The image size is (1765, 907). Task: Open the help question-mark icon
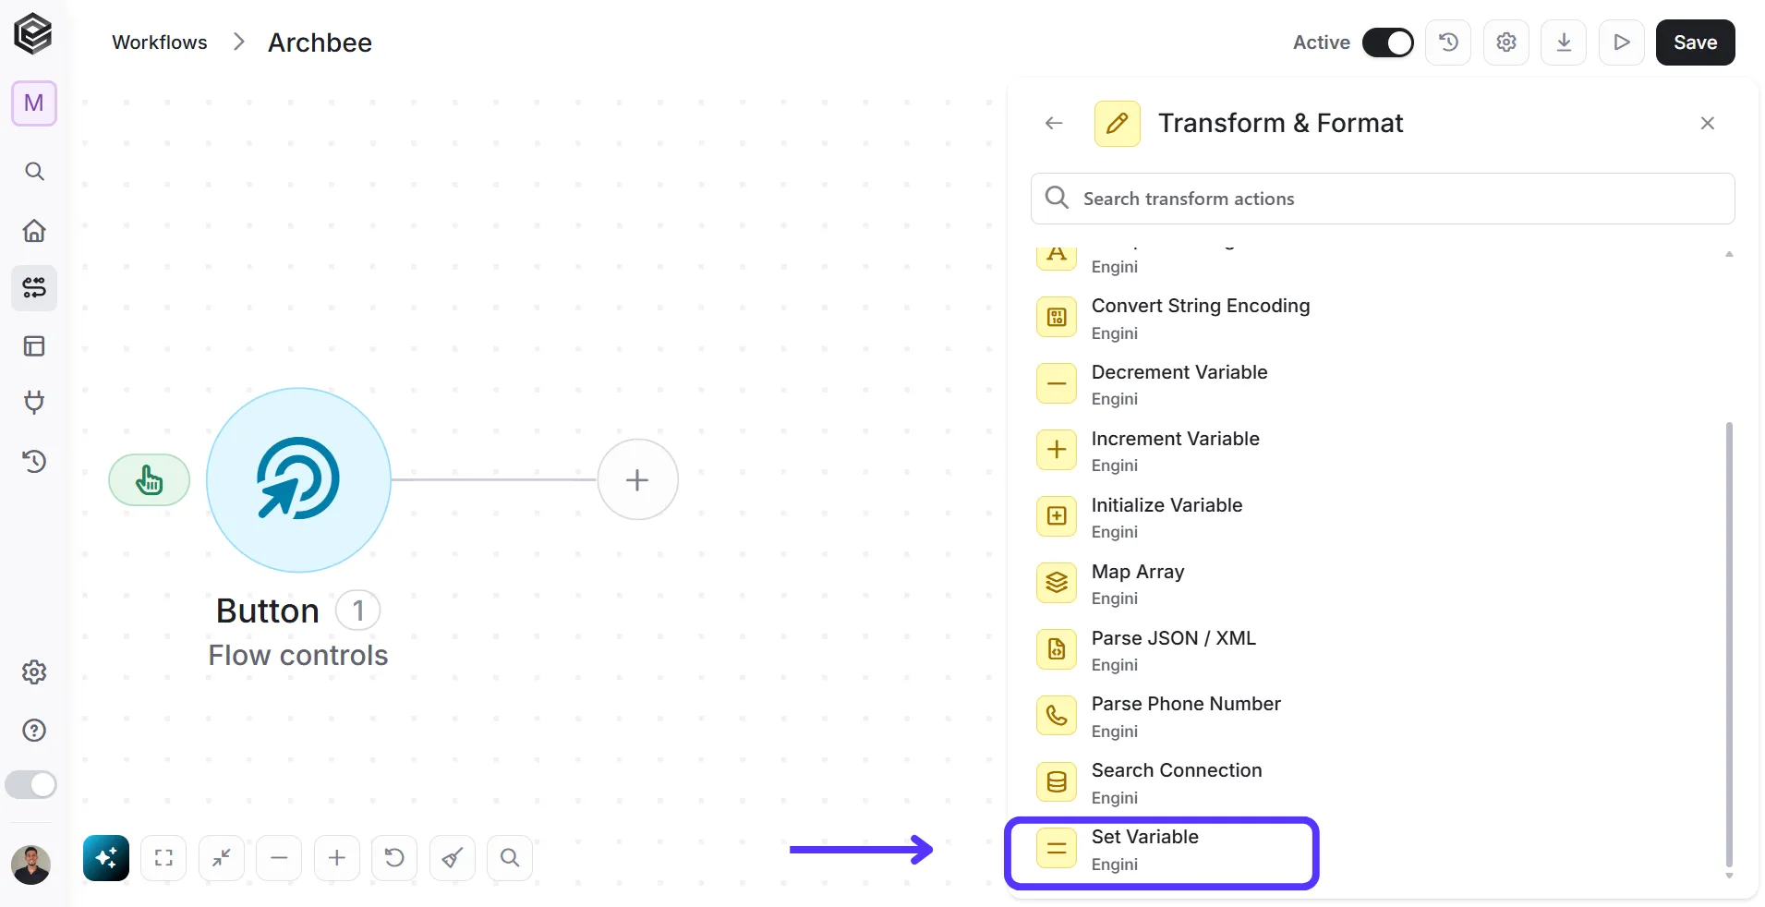pyautogui.click(x=34, y=731)
